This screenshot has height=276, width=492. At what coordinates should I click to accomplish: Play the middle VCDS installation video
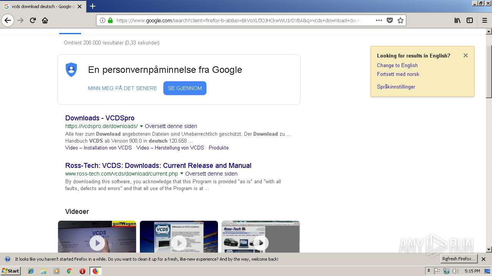pos(179,237)
